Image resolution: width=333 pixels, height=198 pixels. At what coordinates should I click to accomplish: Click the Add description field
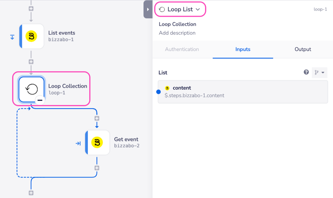177,33
